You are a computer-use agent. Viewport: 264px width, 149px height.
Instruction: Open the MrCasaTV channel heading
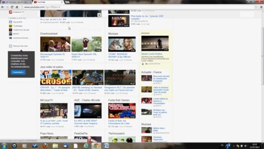click(x=46, y=100)
